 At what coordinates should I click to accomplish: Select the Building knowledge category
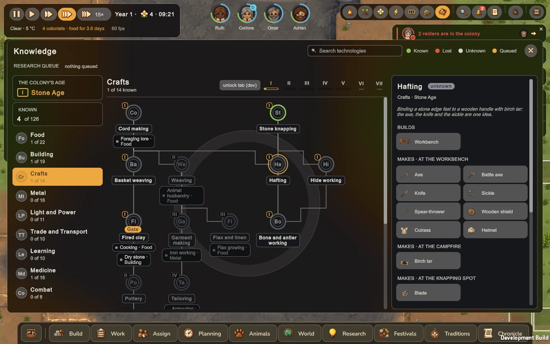pyautogui.click(x=58, y=157)
